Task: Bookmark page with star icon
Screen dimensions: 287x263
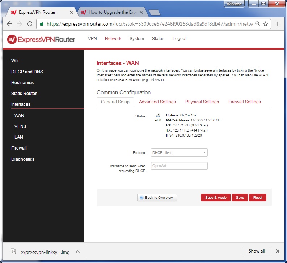Action: (x=266, y=24)
